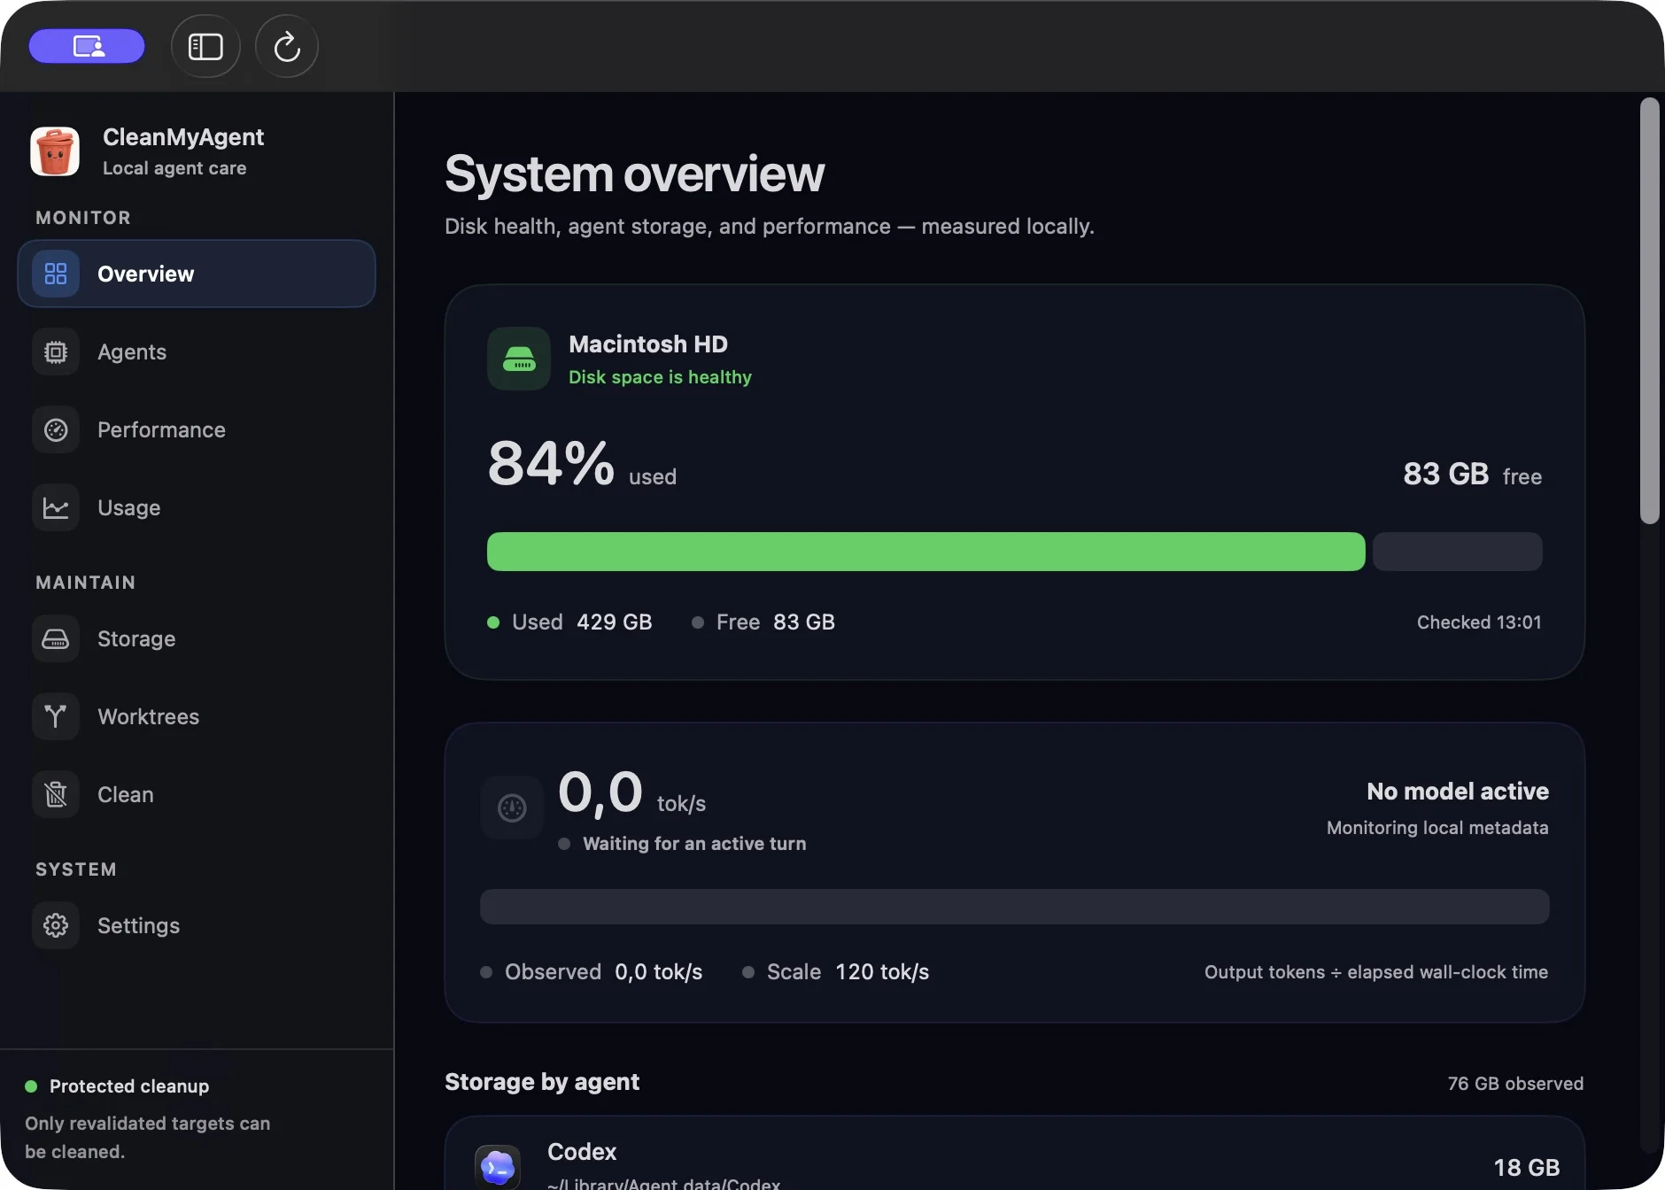This screenshot has width=1665, height=1190.
Task: Click the Worktrees branch icon
Action: (x=56, y=716)
